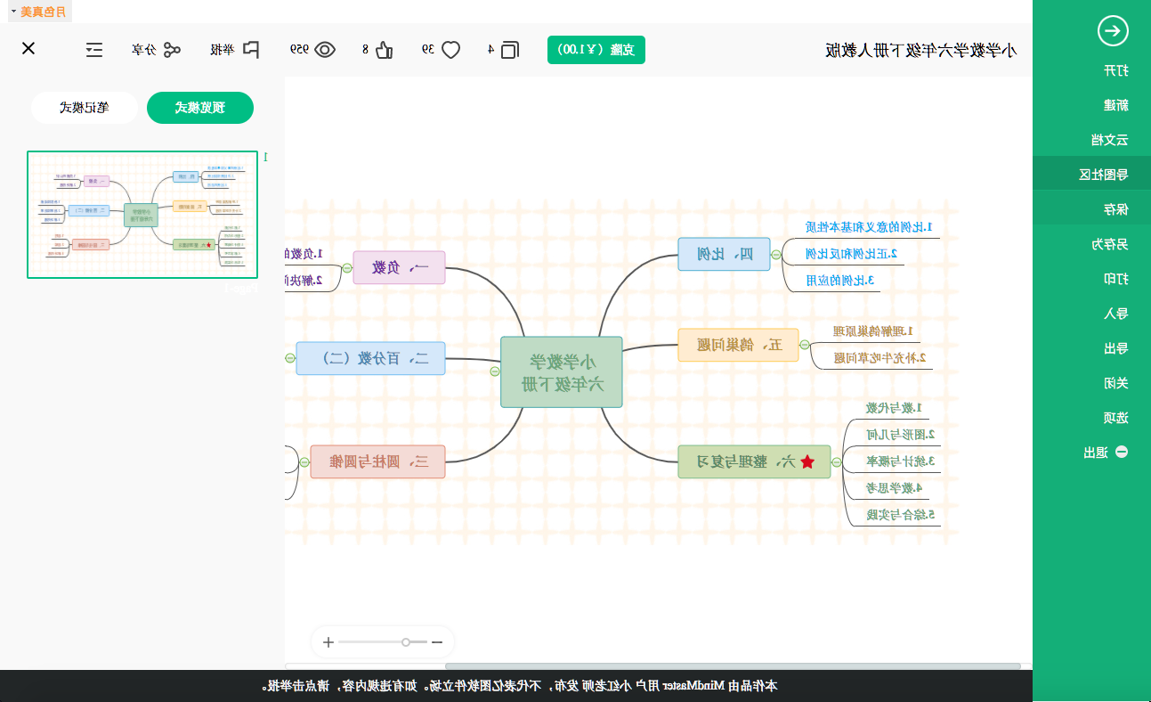Click subtopic 2.图形与几何
Viewport: 1151px width, 702px height.
click(901, 435)
